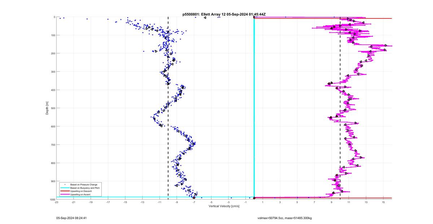
Task: Click the black dot marker sample in legend
Action: click(64, 184)
